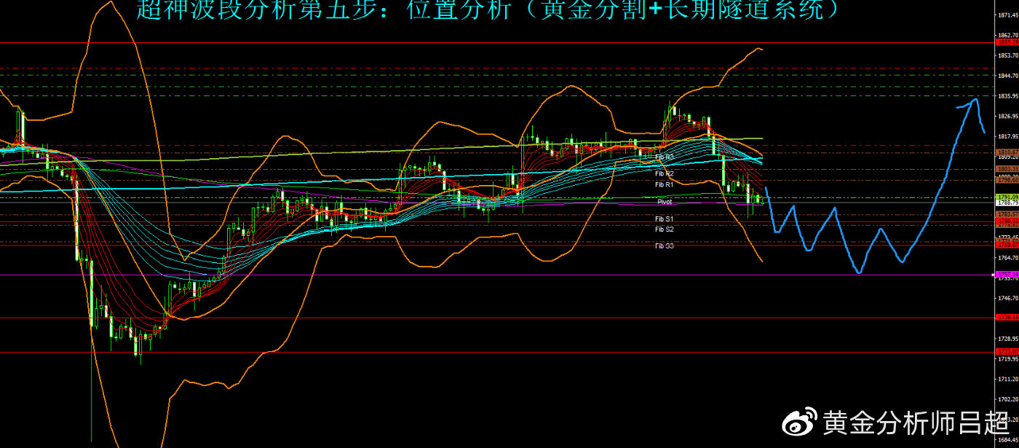Click the 1711.20 price axis value
The height and width of the screenshot is (448, 1019).
pyautogui.click(x=1008, y=380)
